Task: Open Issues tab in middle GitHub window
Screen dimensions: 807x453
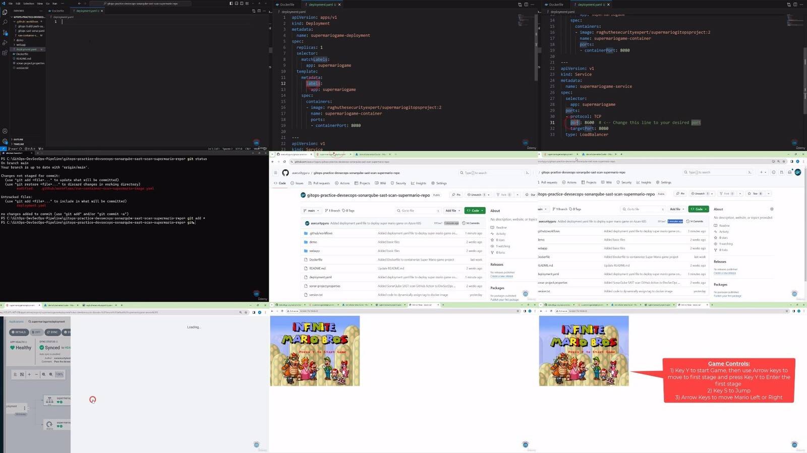Action: click(x=297, y=183)
